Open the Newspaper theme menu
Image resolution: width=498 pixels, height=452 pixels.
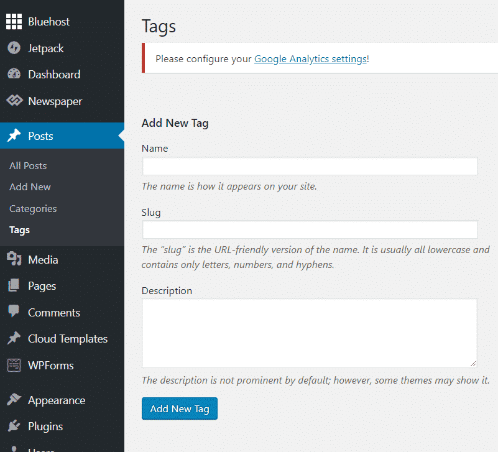[55, 101]
